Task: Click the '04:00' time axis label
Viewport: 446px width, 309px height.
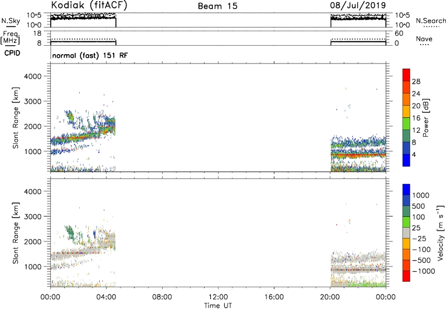Action: pyautogui.click(x=106, y=297)
